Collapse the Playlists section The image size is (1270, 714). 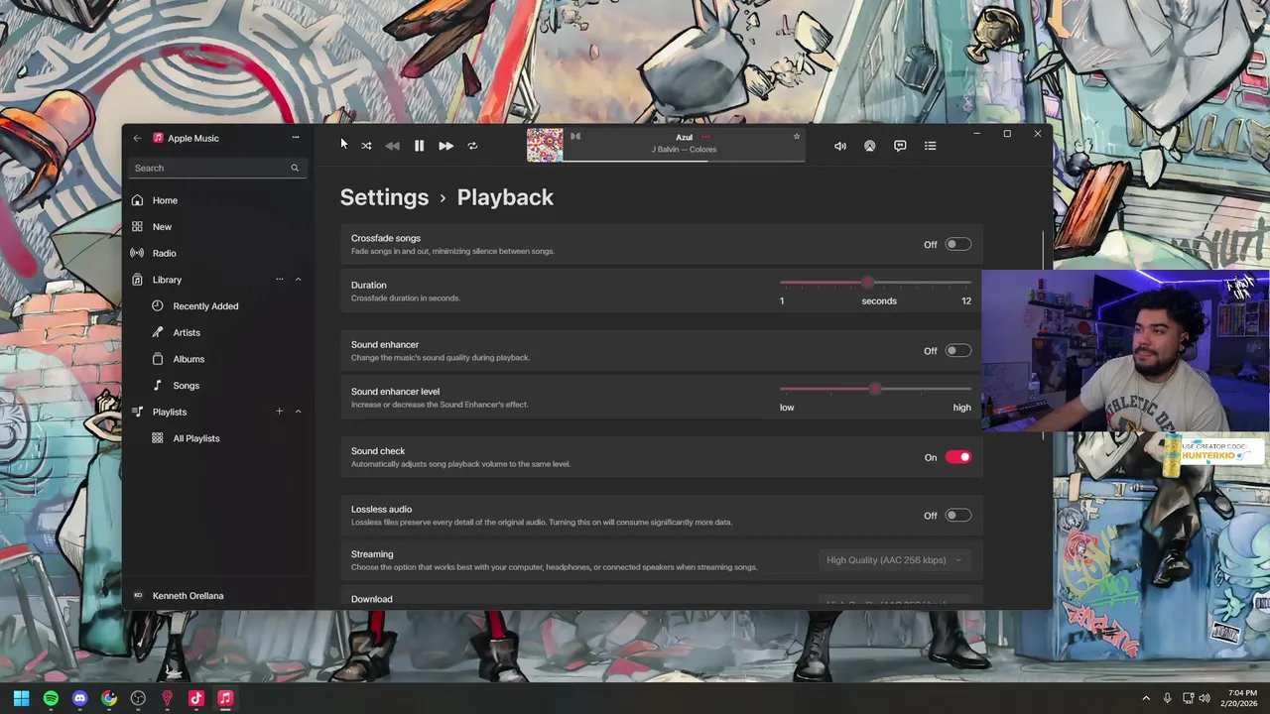(298, 412)
